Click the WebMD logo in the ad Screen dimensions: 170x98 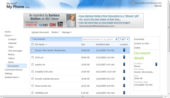[x=43, y=25]
